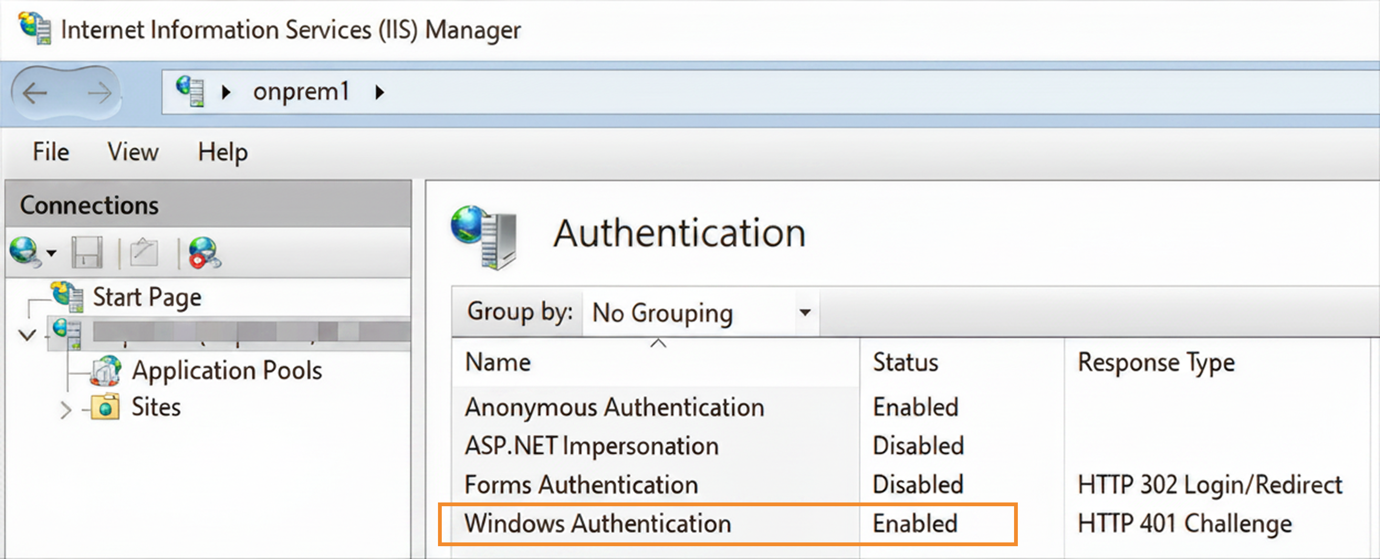
Task: Select the Forms Authentication row
Action: 911,485
